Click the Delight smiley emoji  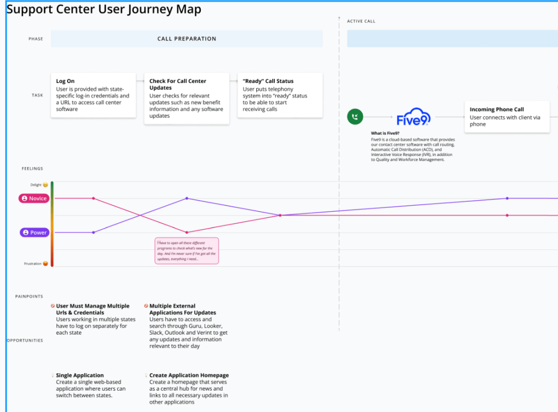tap(45, 185)
